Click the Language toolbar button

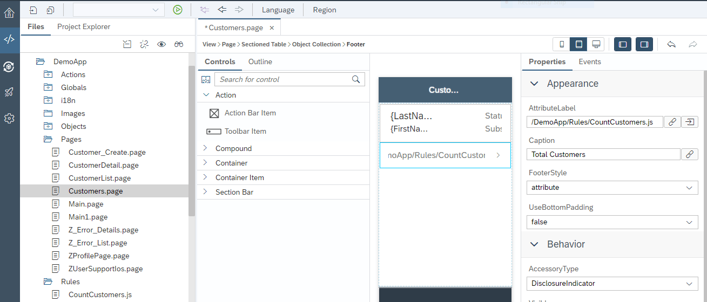coord(278,10)
